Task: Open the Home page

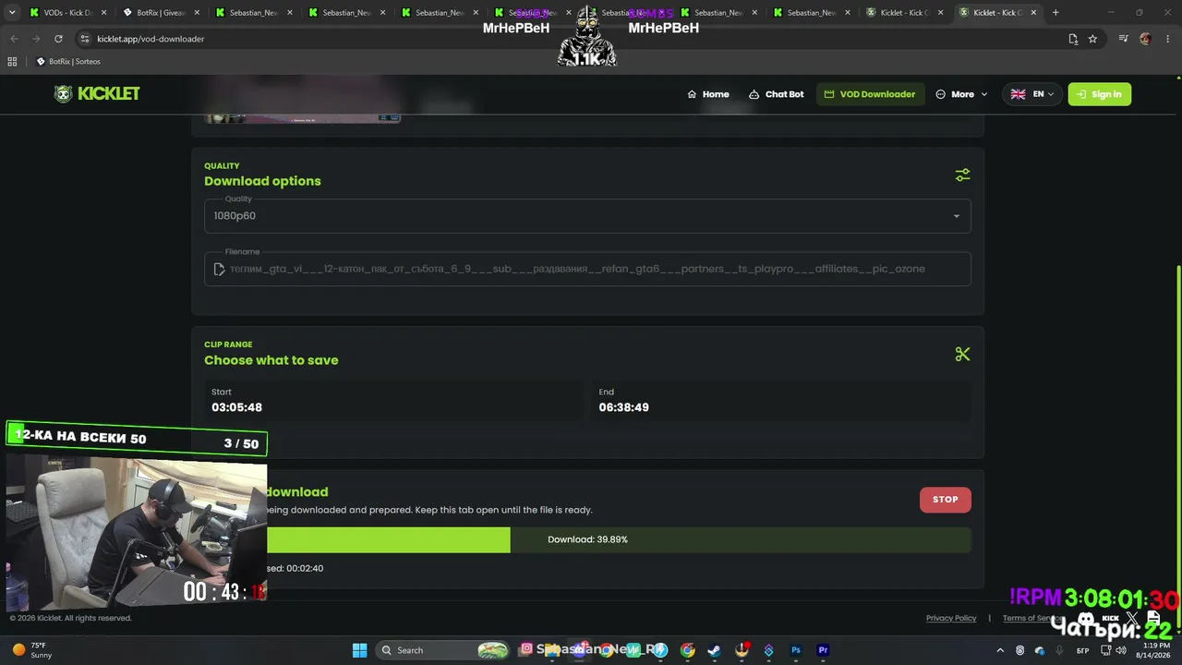Action: 708,94
